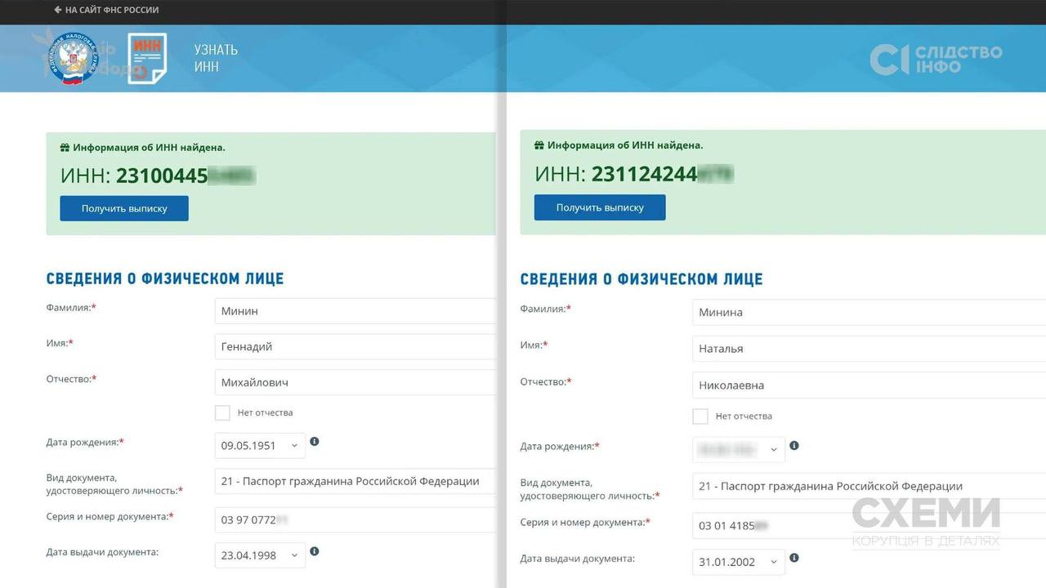Click surname field containing 'Минин'

[355, 311]
